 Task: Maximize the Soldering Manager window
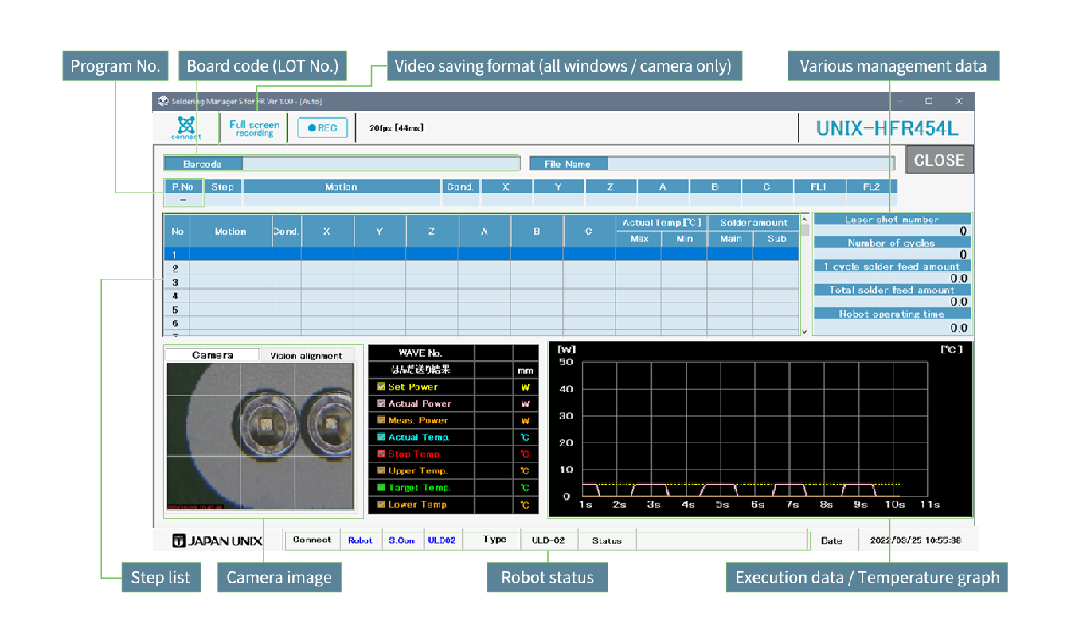(x=928, y=102)
